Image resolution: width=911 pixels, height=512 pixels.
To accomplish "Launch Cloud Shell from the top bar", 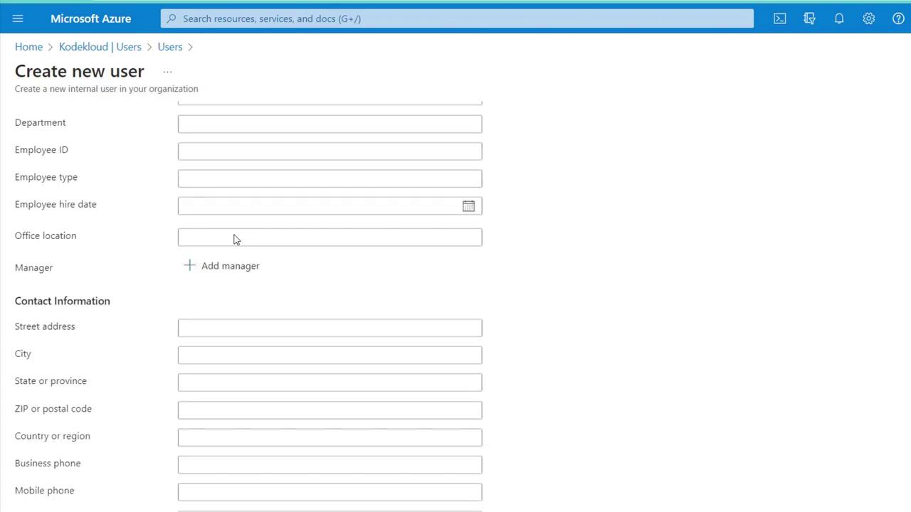I will coord(780,18).
